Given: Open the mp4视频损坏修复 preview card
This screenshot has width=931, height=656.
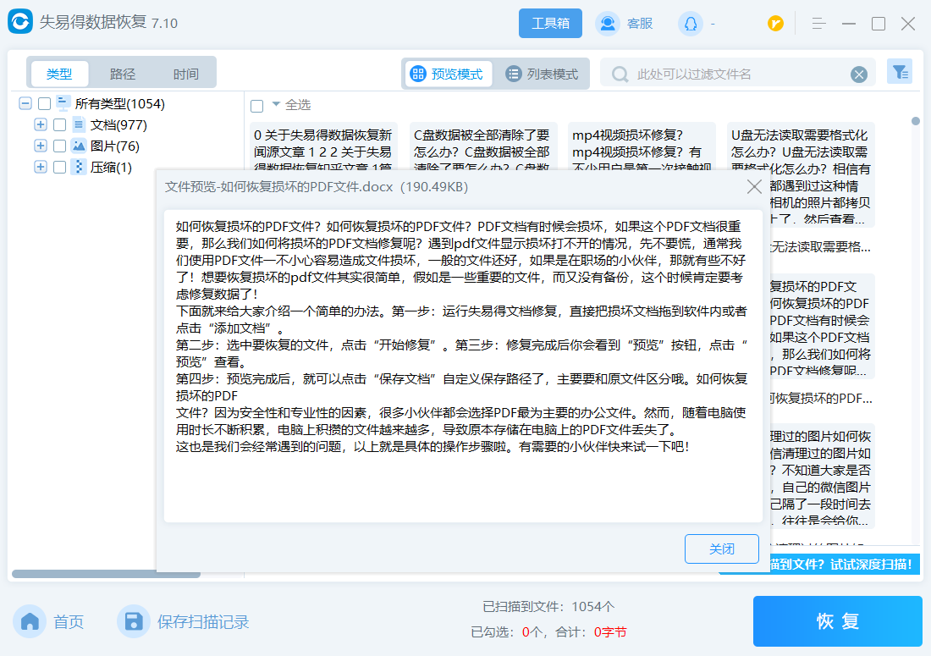Looking at the screenshot, I should [642, 146].
